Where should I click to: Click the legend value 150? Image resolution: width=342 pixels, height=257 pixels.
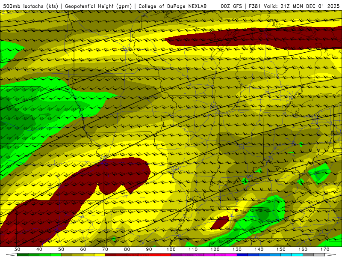pyautogui.click(x=281, y=249)
